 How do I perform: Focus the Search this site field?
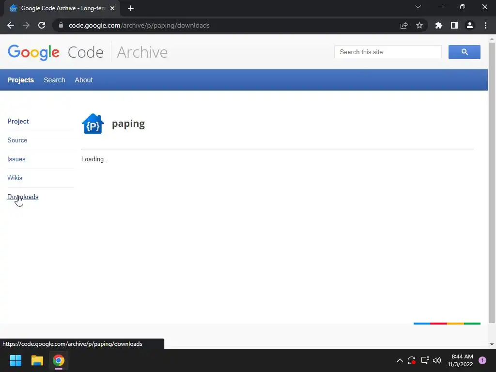388,52
